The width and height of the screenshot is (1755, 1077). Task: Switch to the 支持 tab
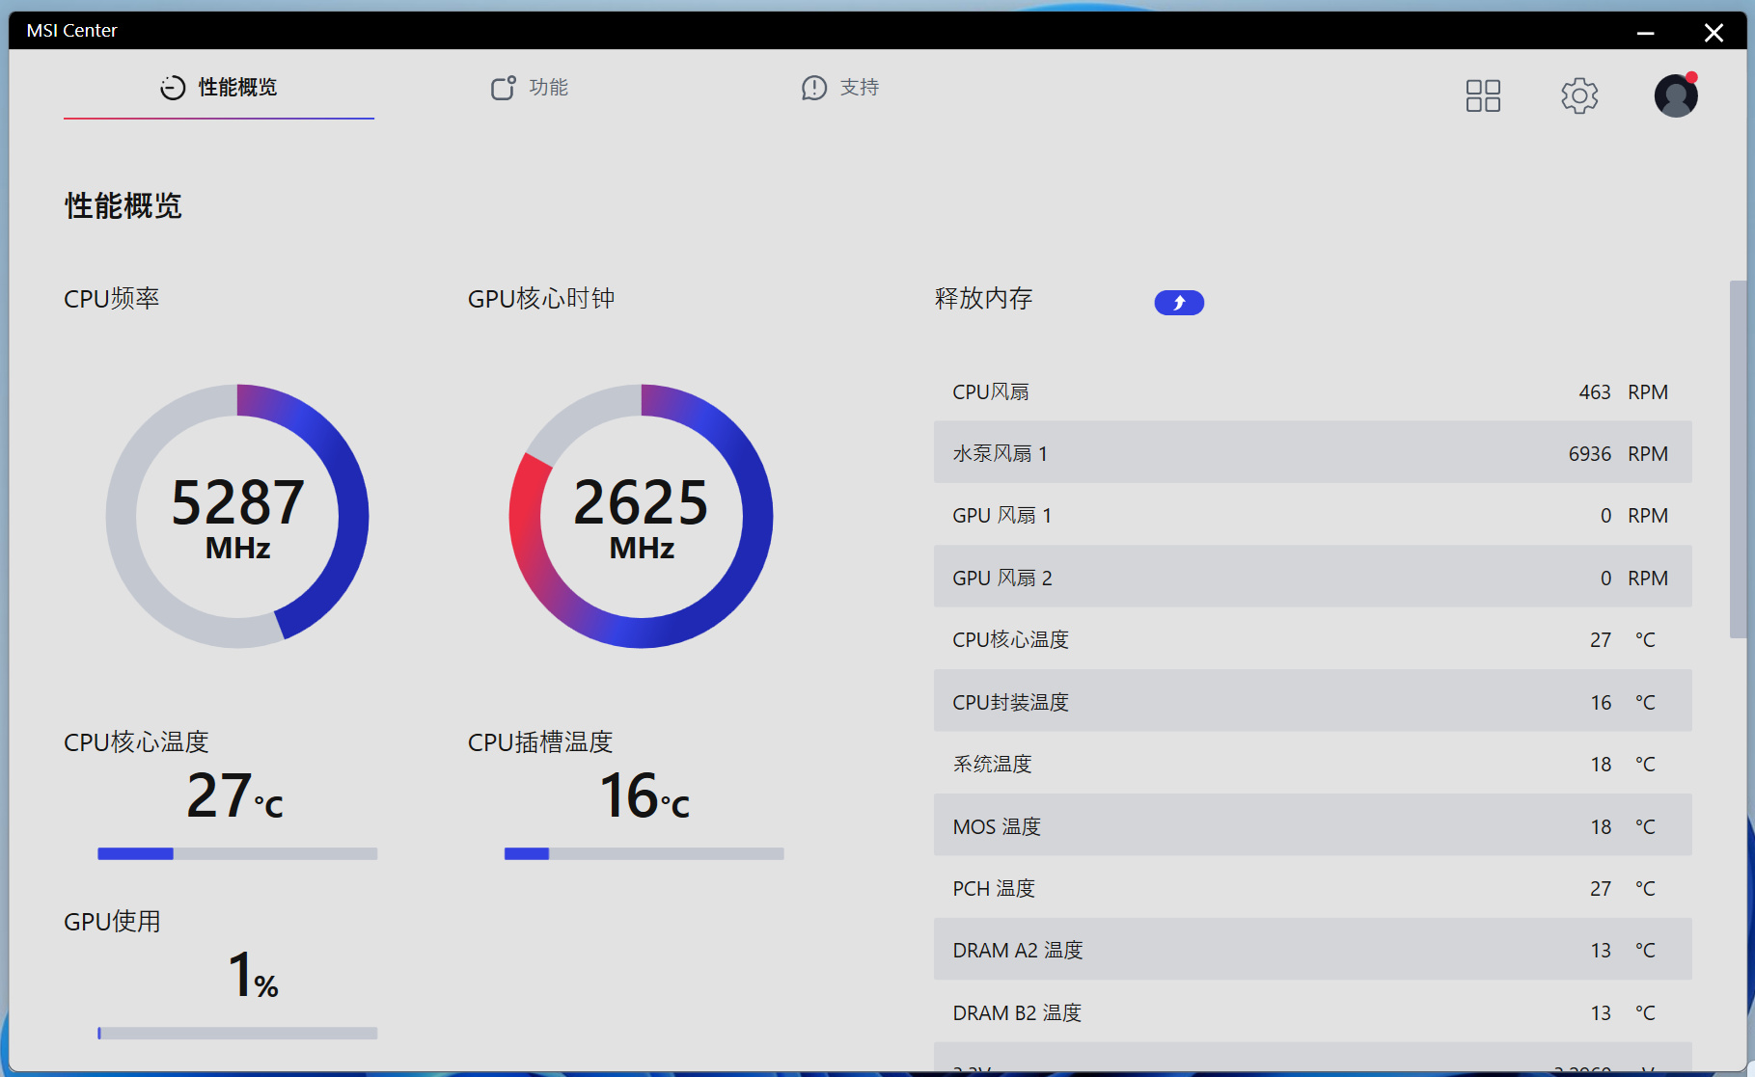840,88
